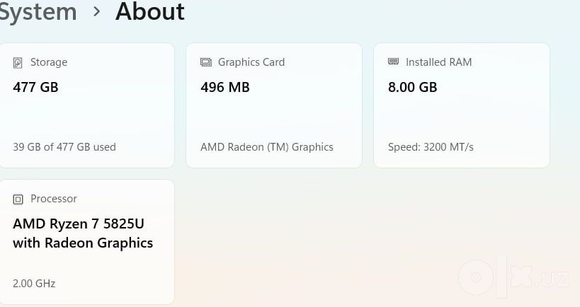This screenshot has width=580, height=307.
Task: Click the AMD Ryzen 7 5825U text
Action: [x=79, y=224]
